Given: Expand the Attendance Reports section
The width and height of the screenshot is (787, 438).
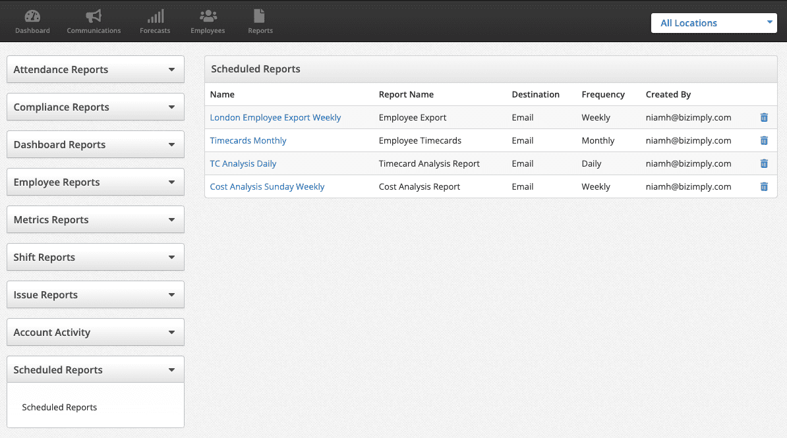Looking at the screenshot, I should click(x=95, y=70).
